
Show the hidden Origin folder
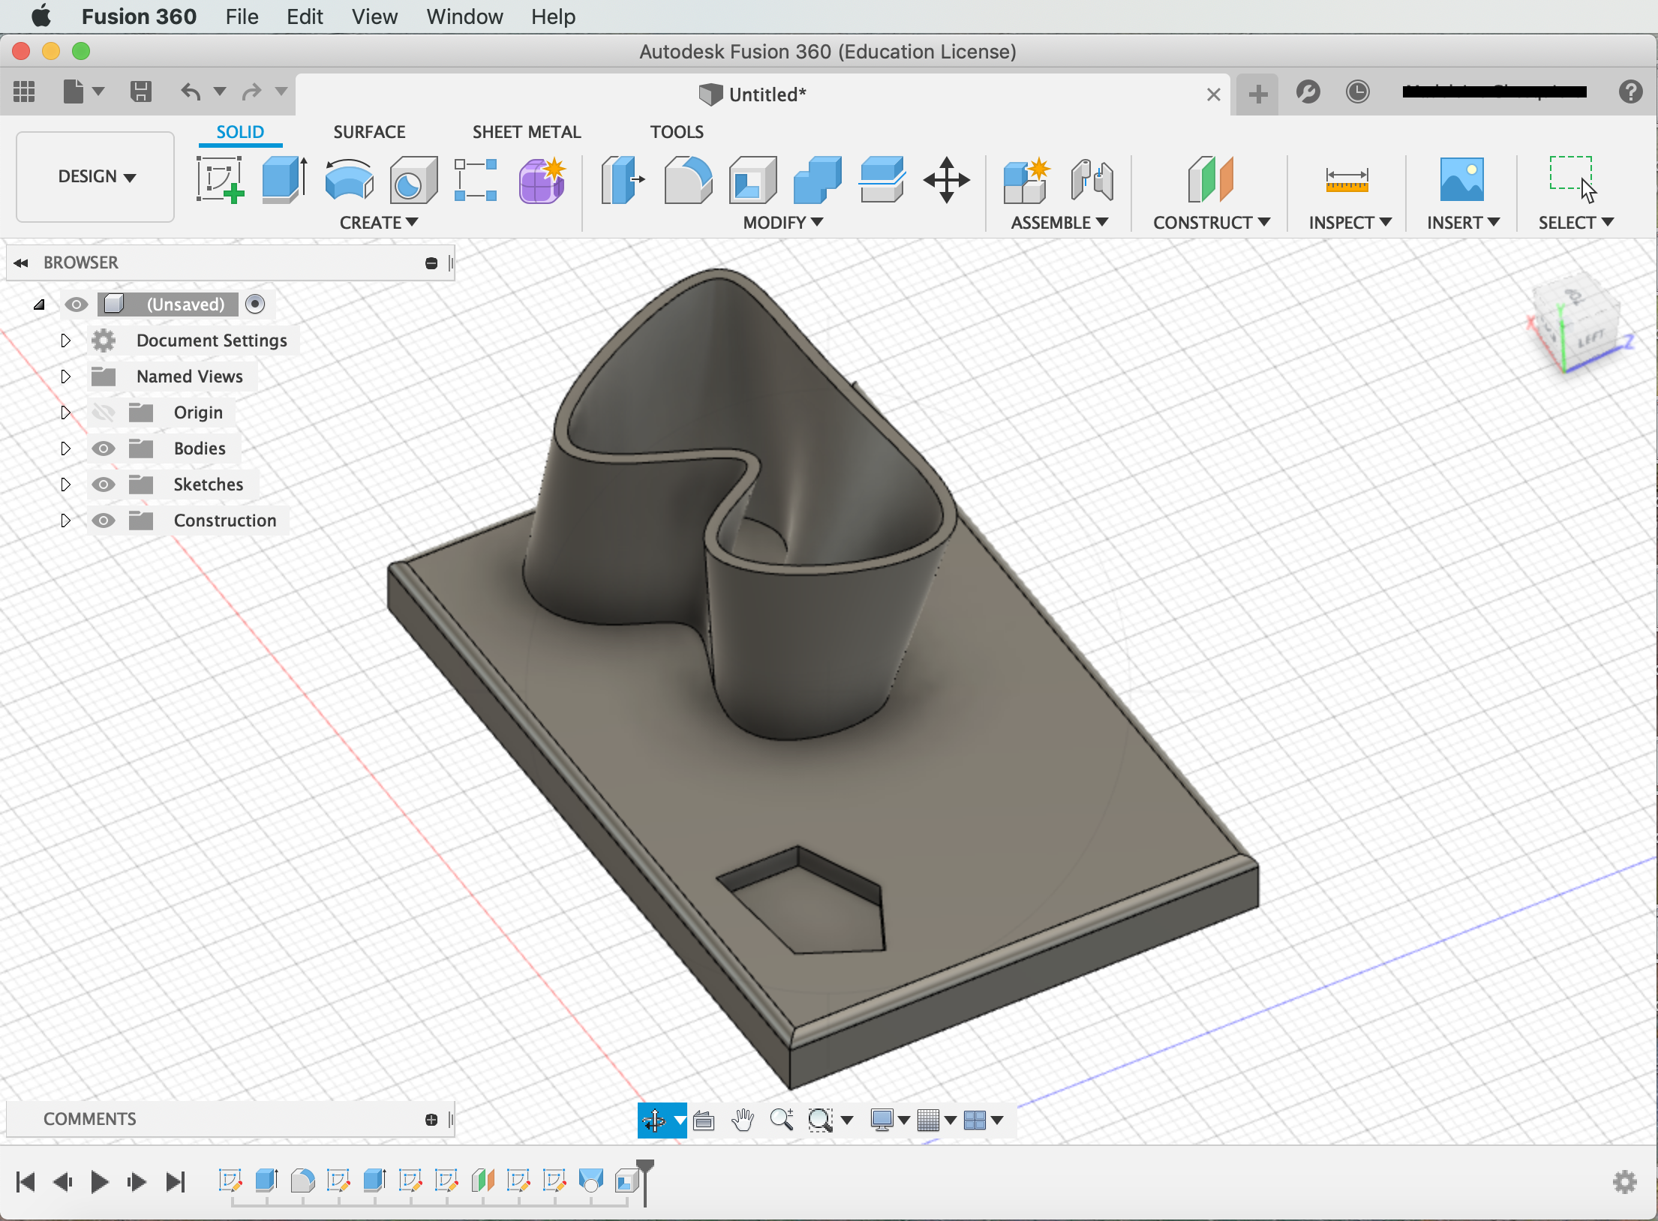[104, 412]
